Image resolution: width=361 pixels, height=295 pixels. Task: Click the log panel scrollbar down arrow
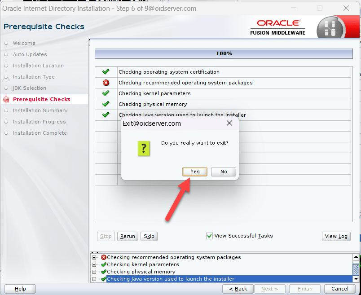pyautogui.click(x=356, y=279)
